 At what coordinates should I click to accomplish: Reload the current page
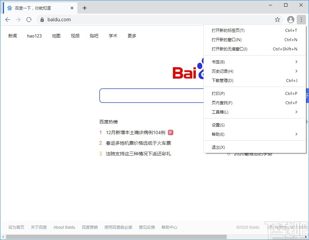click(x=29, y=20)
